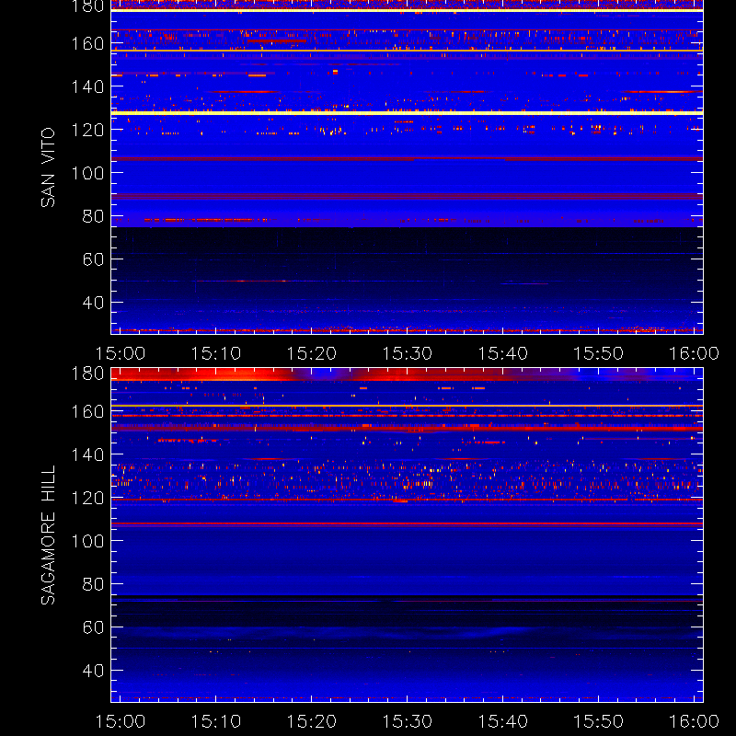Select the 60 tick on the San Vito axis

coord(93,259)
